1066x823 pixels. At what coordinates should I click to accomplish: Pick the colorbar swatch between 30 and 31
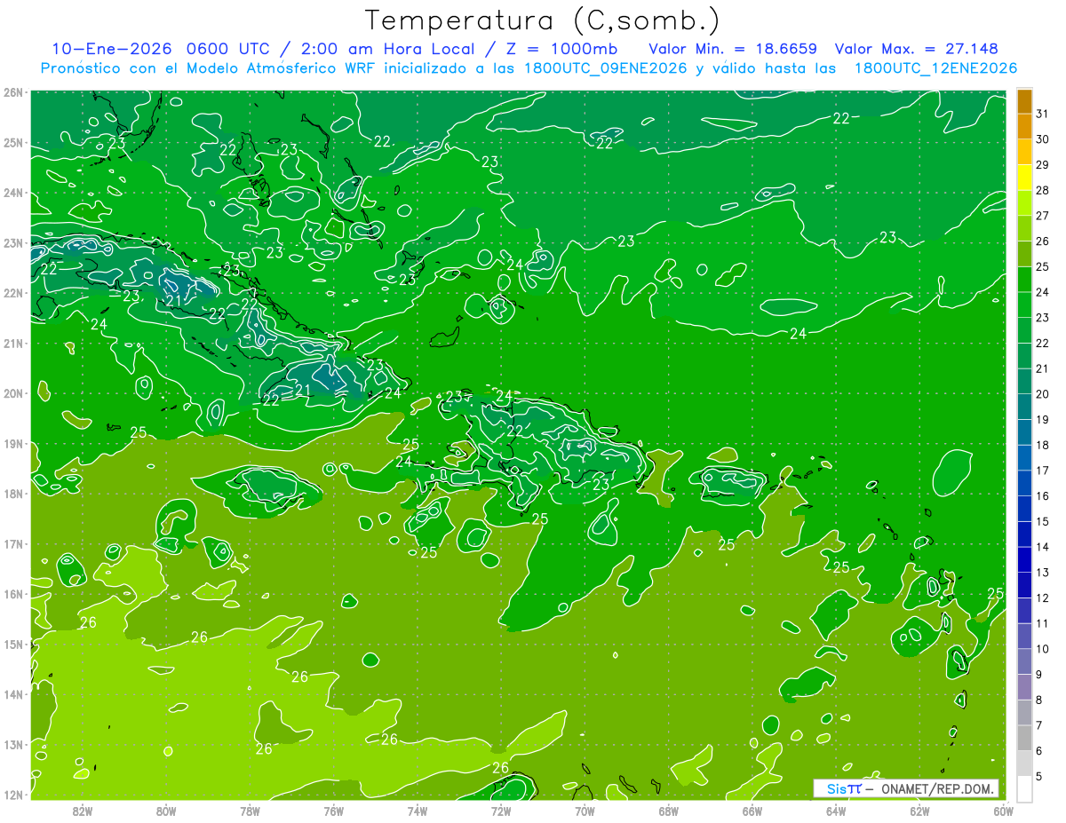tap(1024, 127)
